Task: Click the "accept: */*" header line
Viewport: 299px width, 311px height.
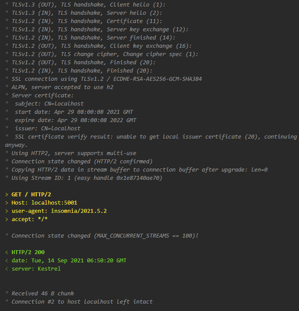Action: 30,219
